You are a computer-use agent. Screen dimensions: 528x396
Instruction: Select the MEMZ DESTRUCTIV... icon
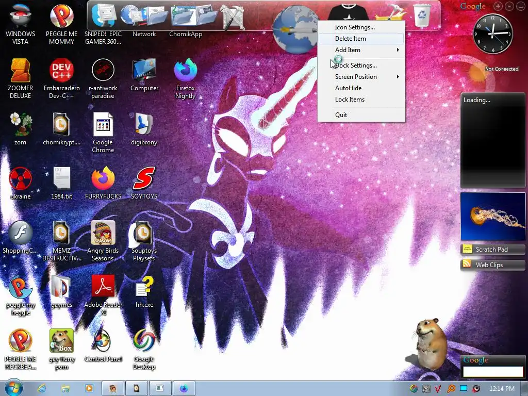(62, 241)
